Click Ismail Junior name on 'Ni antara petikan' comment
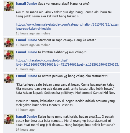Viewport: 130px width, 133px height. 27,76
